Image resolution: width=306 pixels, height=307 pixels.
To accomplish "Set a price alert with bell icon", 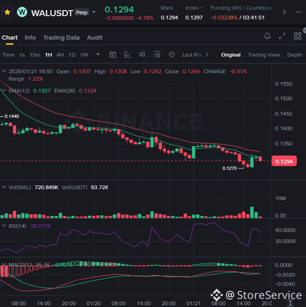I will click(267, 36).
